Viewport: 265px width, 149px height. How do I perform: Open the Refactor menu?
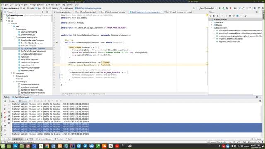click(41, 5)
